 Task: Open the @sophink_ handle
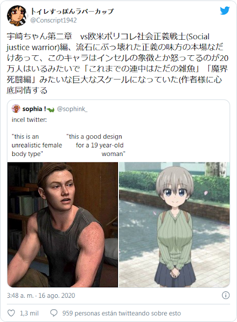(72, 109)
